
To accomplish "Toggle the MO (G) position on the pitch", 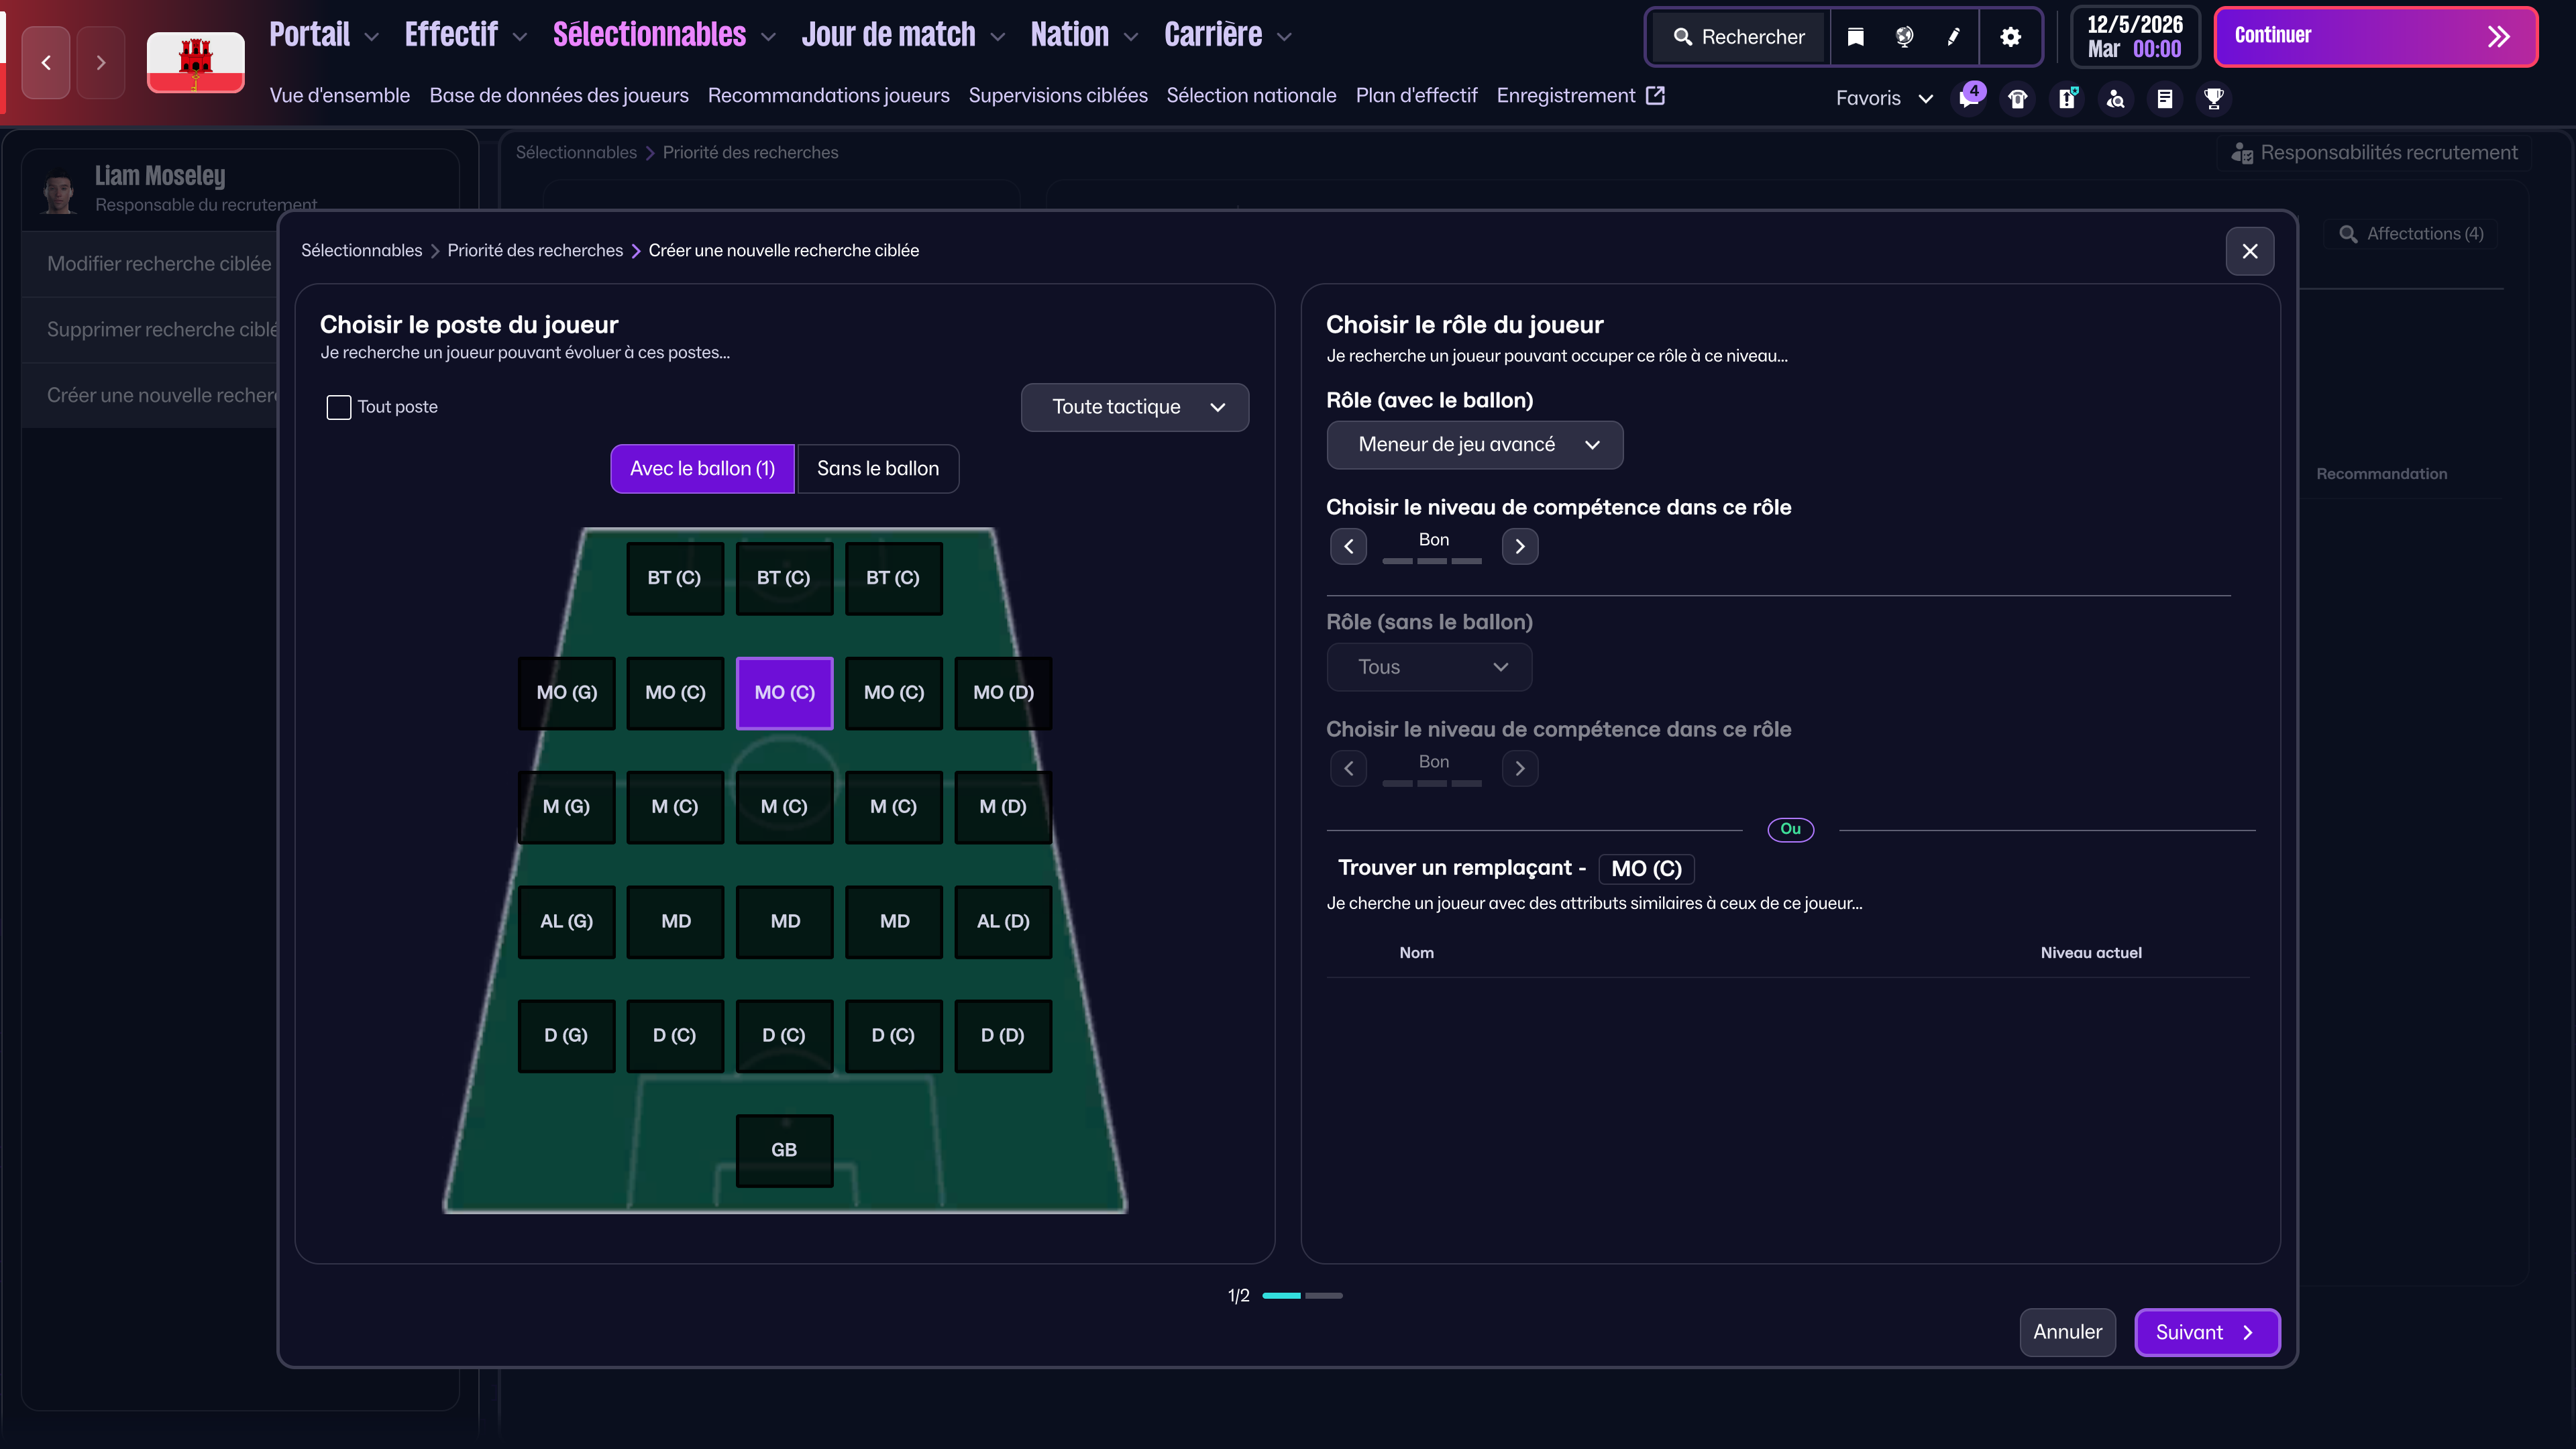I will click(567, 693).
